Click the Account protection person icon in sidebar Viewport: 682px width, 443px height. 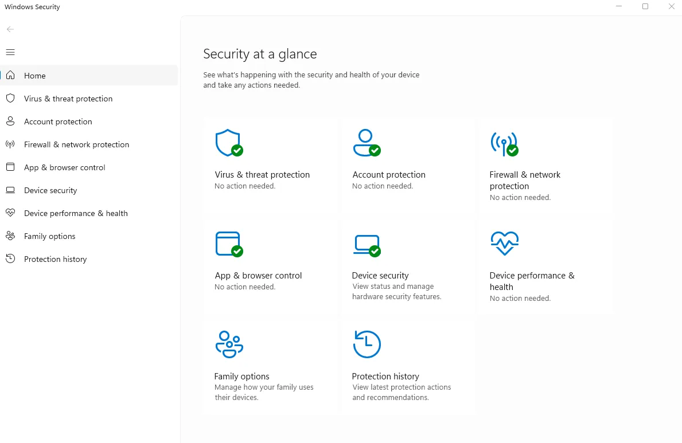coord(10,121)
